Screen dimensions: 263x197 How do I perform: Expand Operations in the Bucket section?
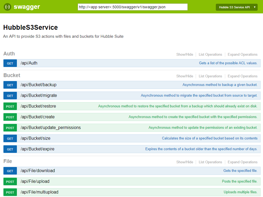[x=242, y=76]
